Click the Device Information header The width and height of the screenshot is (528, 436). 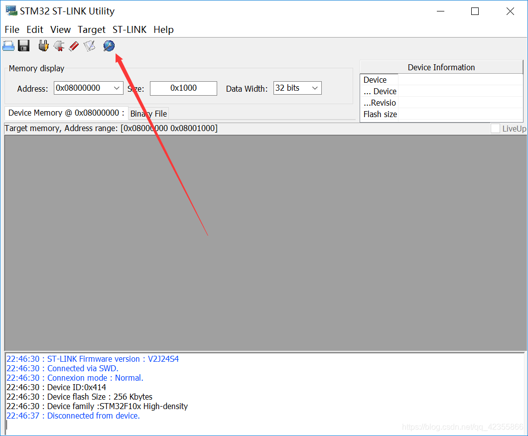pyautogui.click(x=441, y=67)
